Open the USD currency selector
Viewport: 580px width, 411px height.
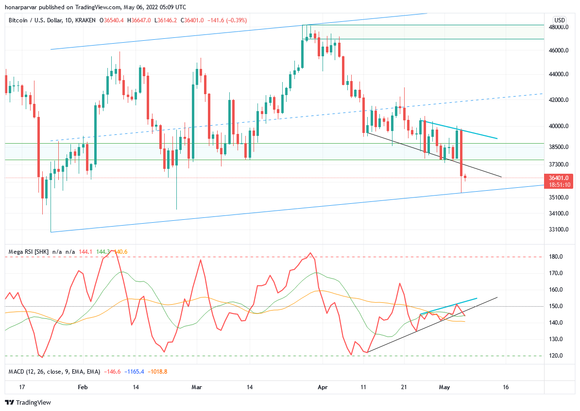[559, 20]
